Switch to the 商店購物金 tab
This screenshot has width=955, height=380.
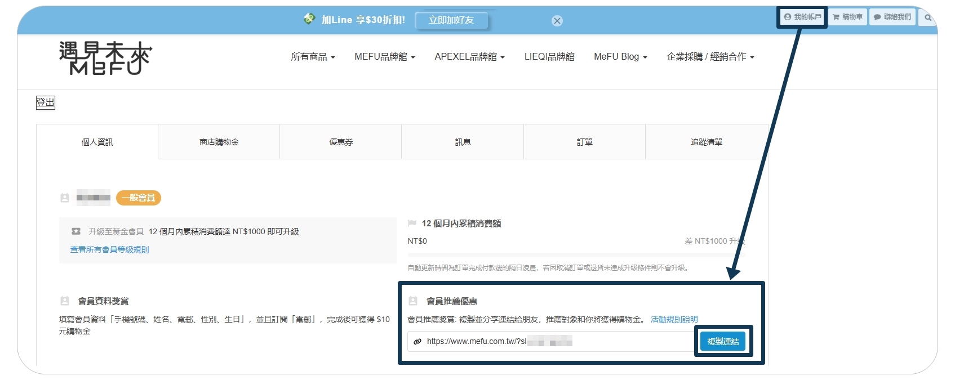click(x=219, y=142)
